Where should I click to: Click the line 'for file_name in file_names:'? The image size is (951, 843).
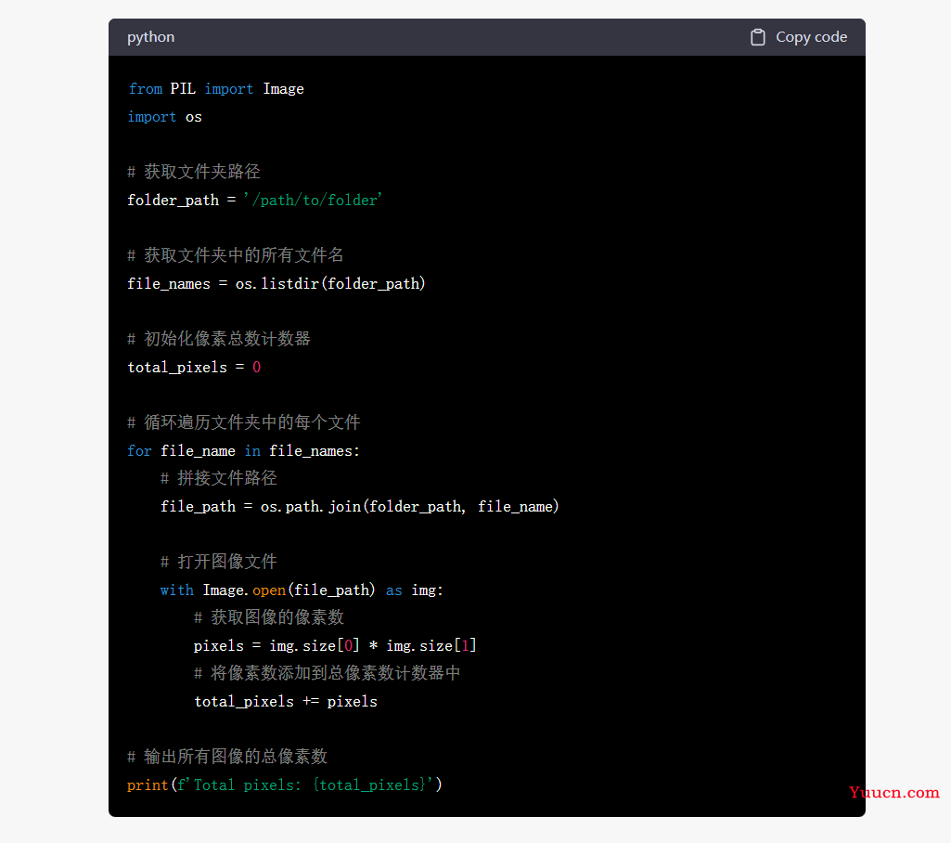[243, 451]
